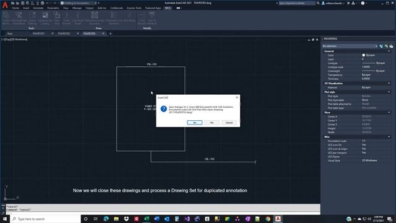396x223 pixels.
Task: Click the PNL-200 label in drawing
Action: [152, 64]
